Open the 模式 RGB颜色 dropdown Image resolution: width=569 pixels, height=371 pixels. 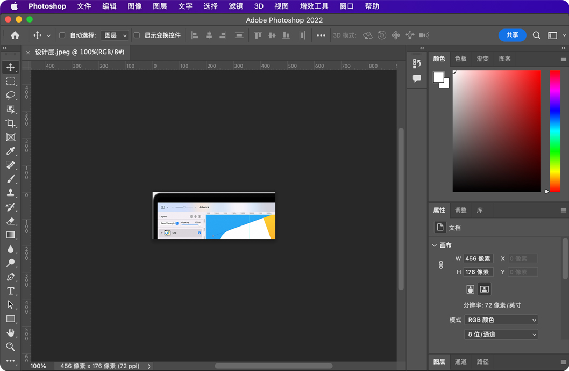pyautogui.click(x=501, y=319)
